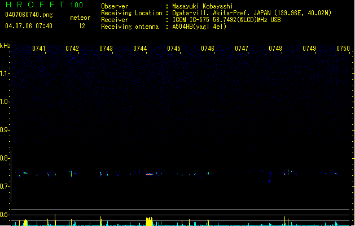Viewport: 355px width, 226px height.
Task: Click the 0750 time marker
Action: [x=343, y=49]
